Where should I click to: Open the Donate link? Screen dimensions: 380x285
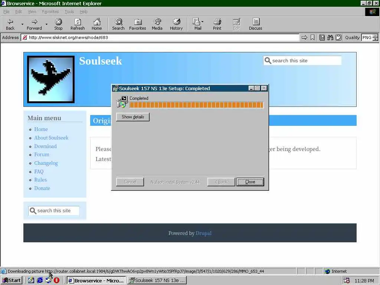point(42,188)
